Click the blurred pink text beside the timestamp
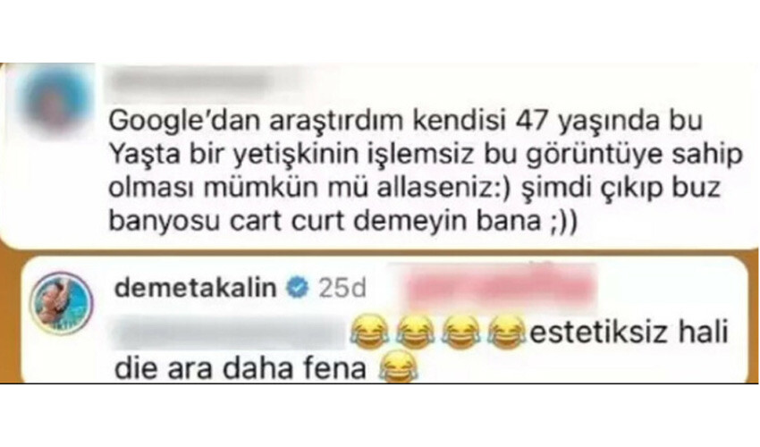 tap(502, 288)
